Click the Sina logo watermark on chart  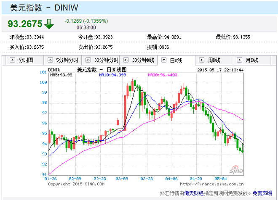[237, 170]
